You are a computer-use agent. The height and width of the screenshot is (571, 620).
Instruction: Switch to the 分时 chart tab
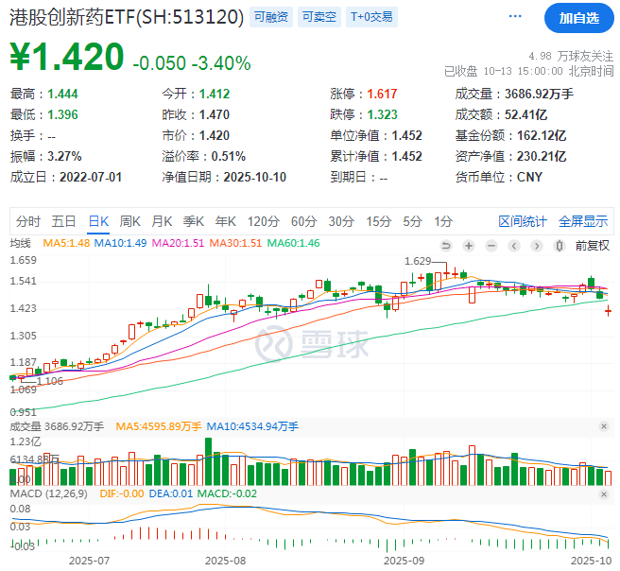pos(28,221)
